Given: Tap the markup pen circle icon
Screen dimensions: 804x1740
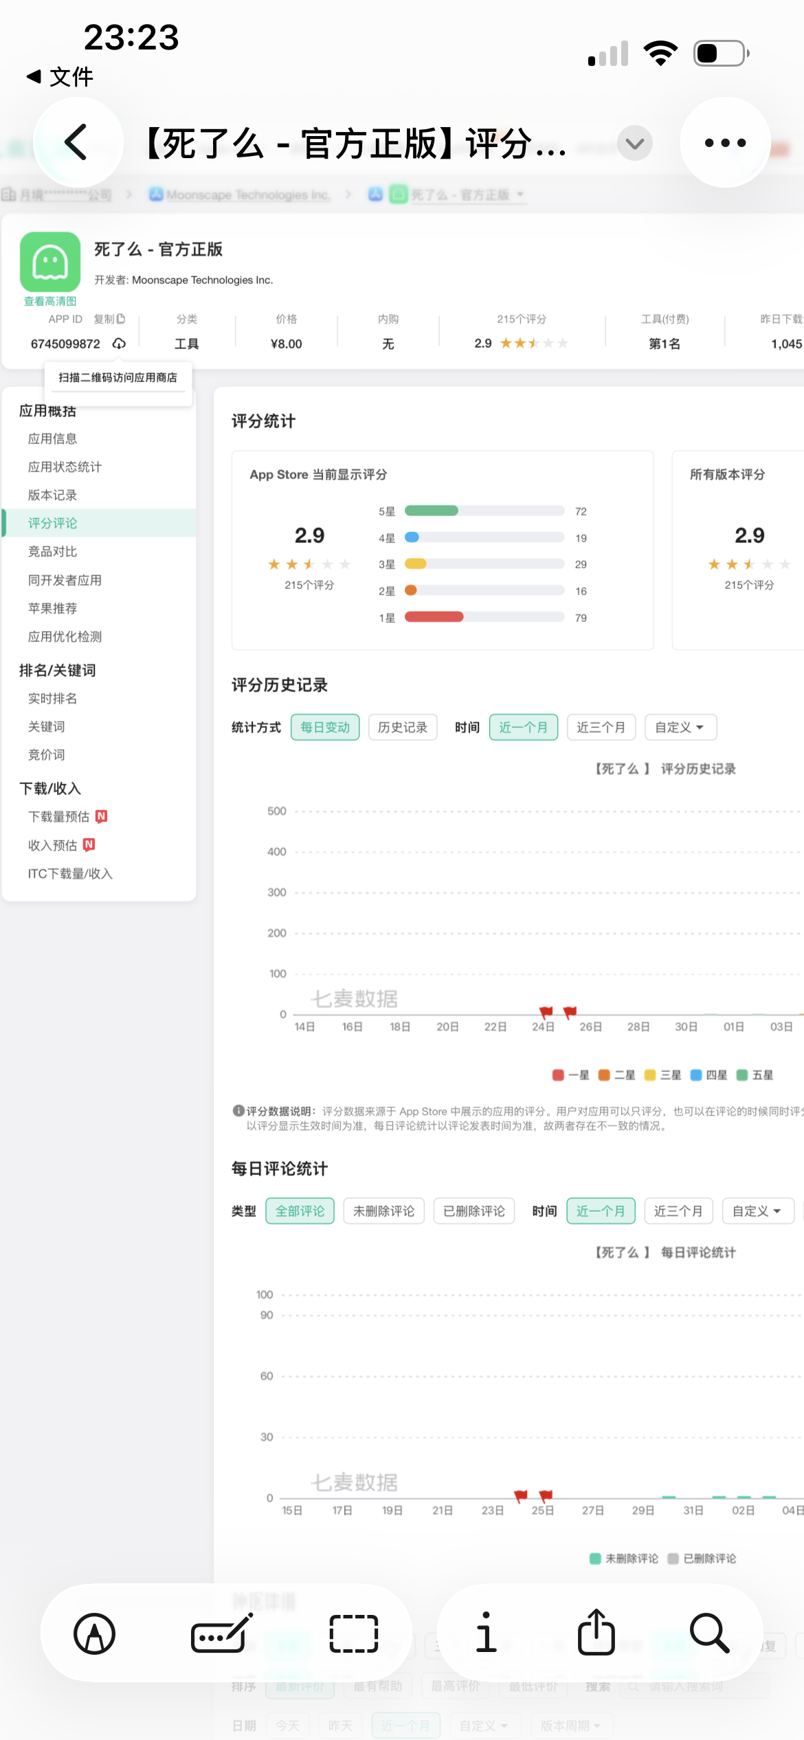Looking at the screenshot, I should [95, 1633].
